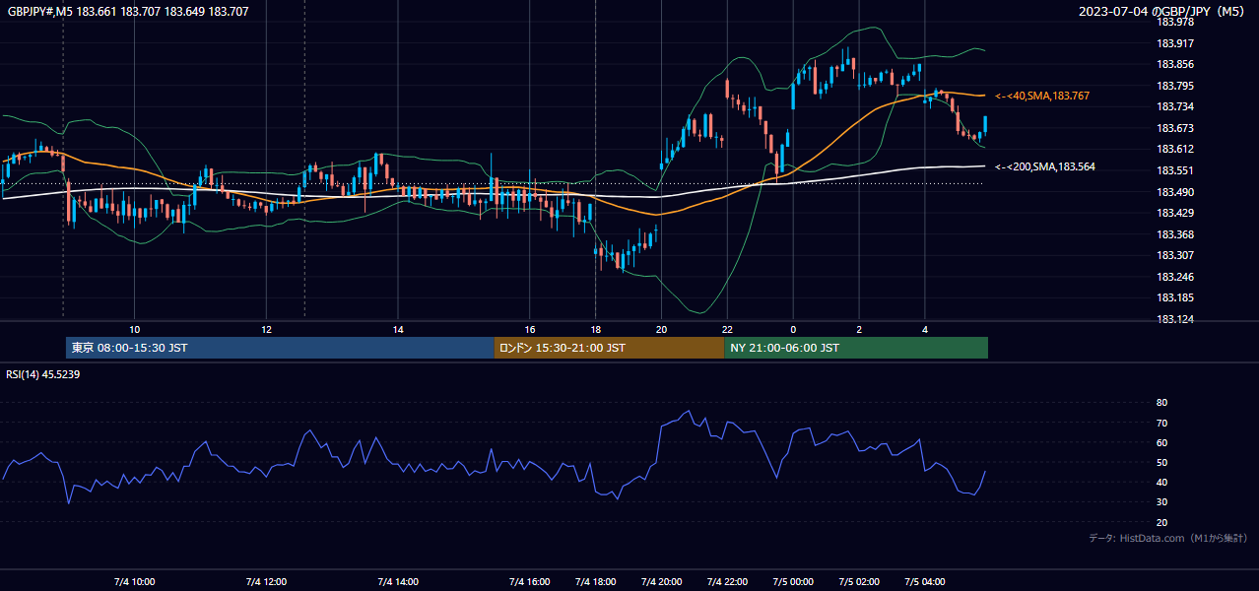
Task: Click hour 16 on the chart time axis
Action: point(530,329)
